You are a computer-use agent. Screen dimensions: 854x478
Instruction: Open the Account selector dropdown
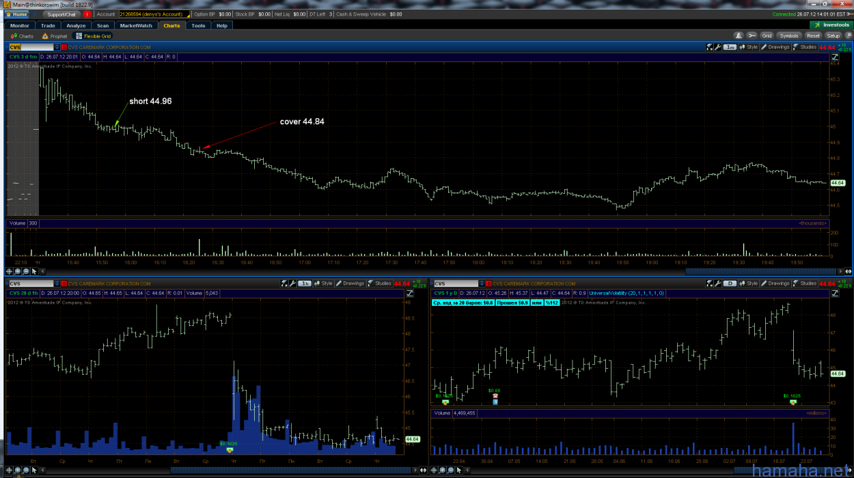click(153, 14)
